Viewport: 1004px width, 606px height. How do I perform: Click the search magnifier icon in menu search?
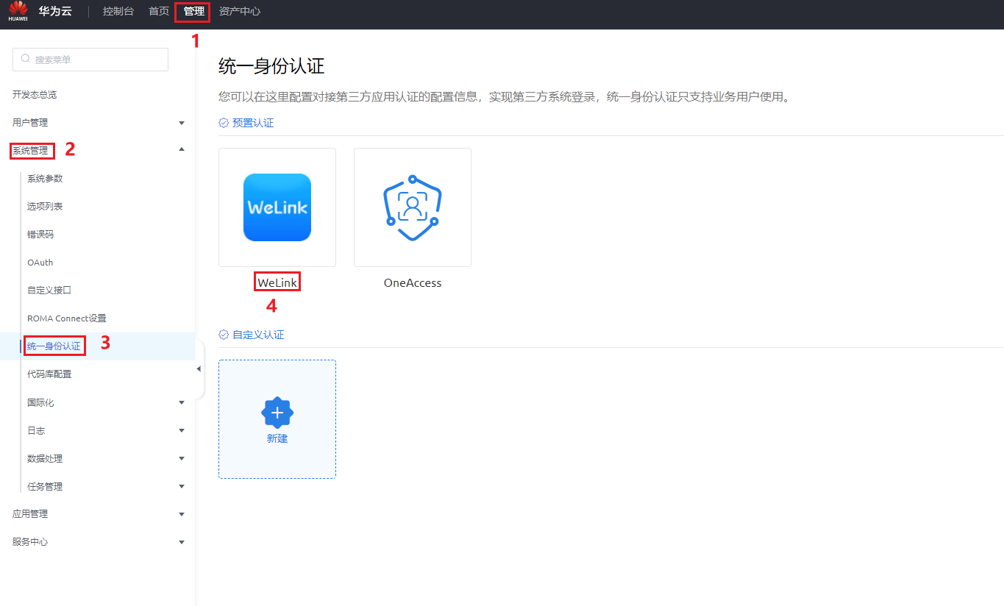26,59
